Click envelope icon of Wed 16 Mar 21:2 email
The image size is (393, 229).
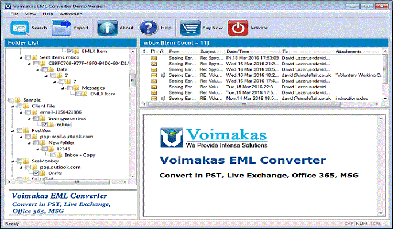tap(154, 64)
